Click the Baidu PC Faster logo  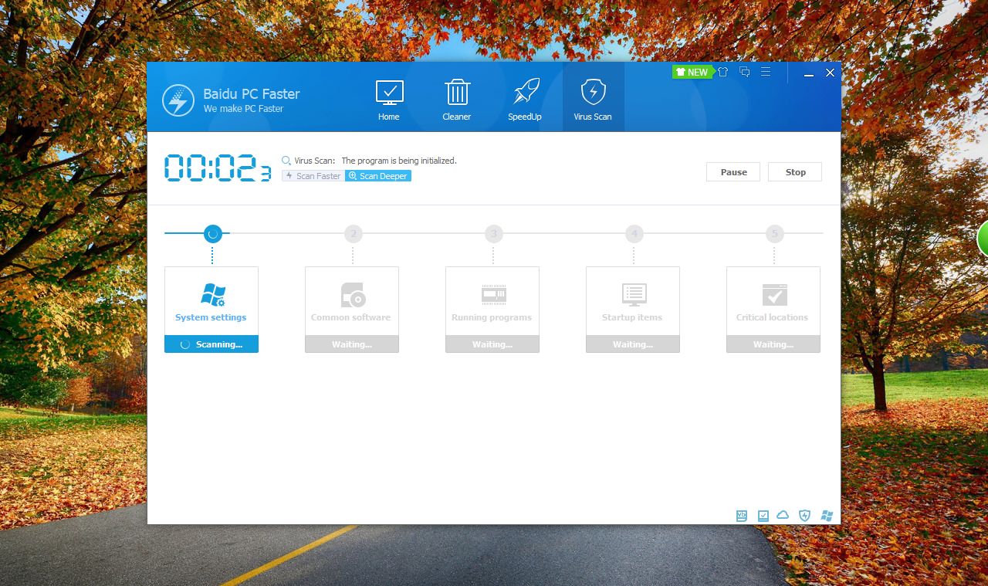click(178, 100)
